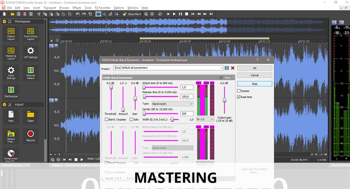Click Cancel in Multi-Band Dynamics dialog
Viewport: 350px width, 189px height.
tap(255, 75)
